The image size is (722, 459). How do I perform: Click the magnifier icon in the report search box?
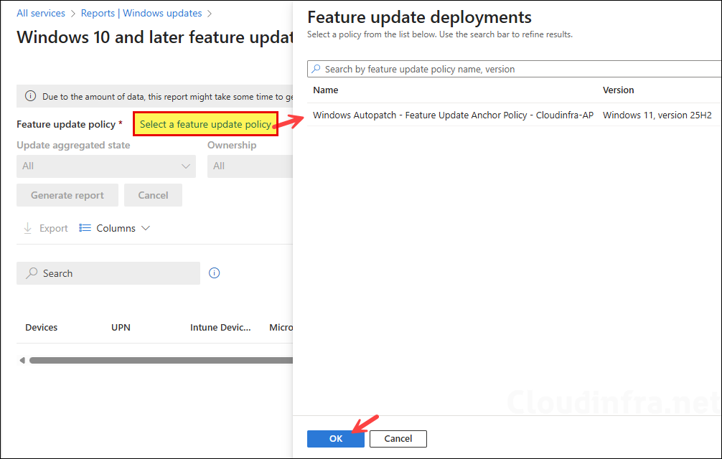point(32,273)
